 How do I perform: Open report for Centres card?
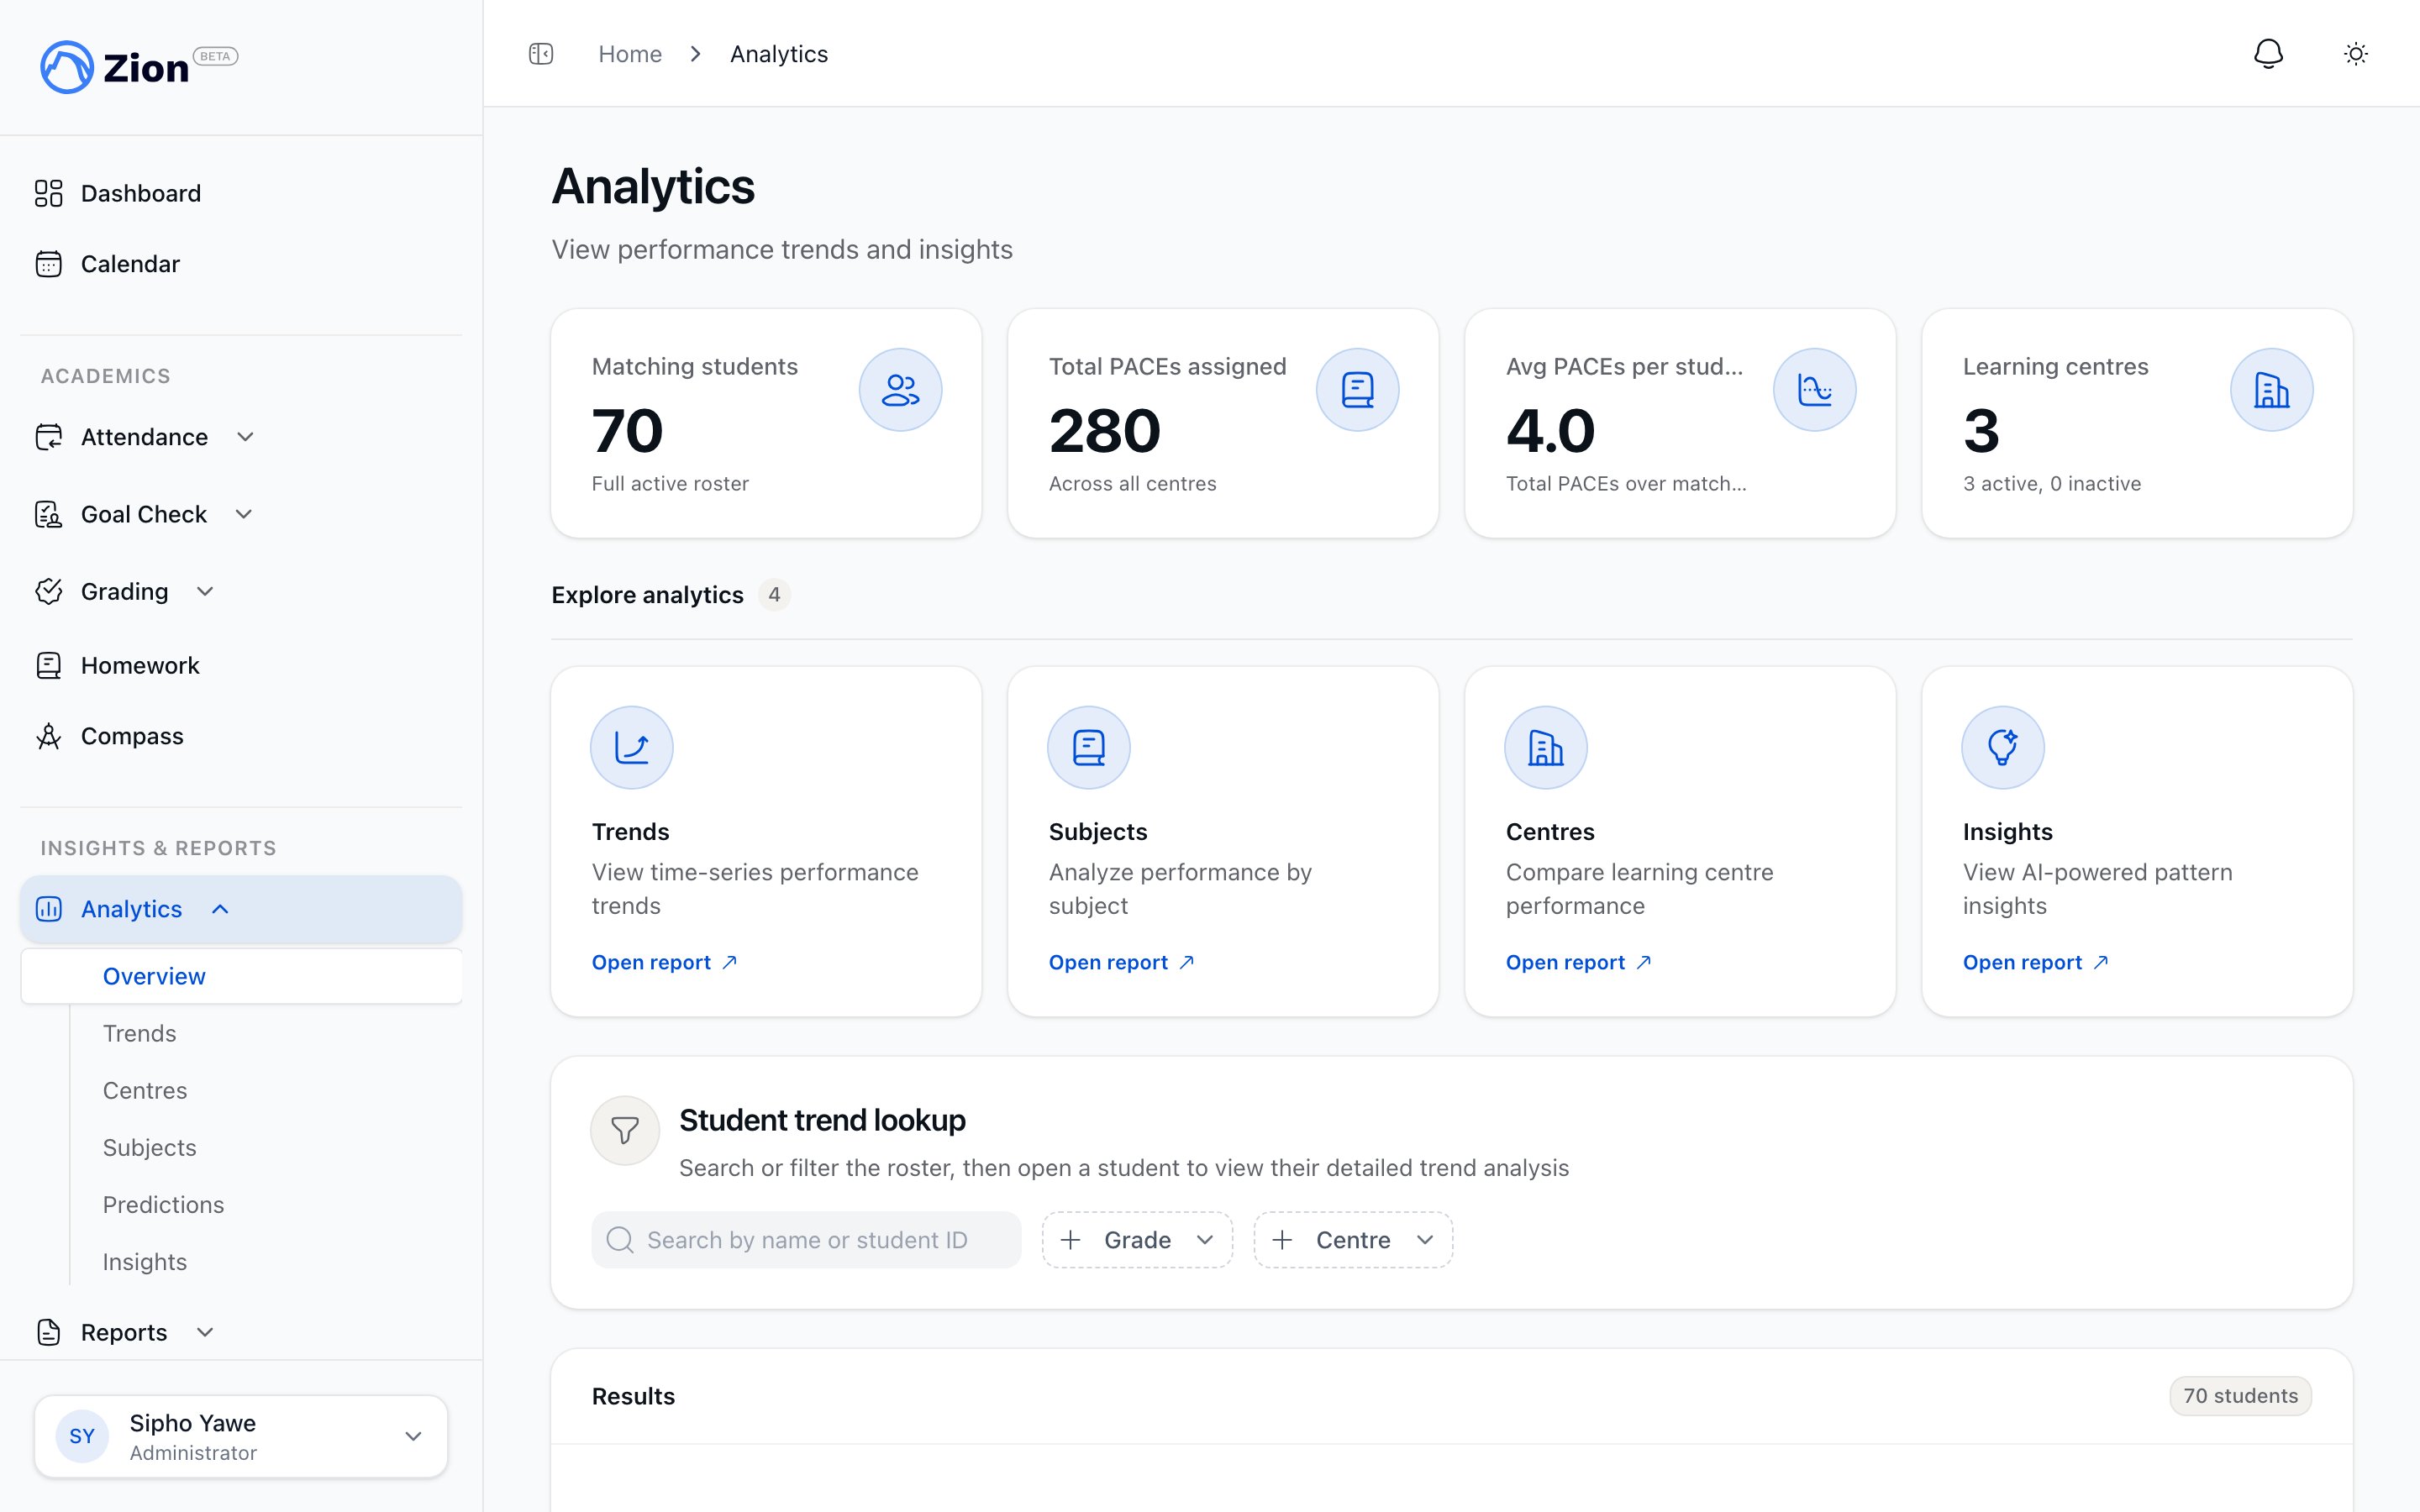click(x=1578, y=962)
